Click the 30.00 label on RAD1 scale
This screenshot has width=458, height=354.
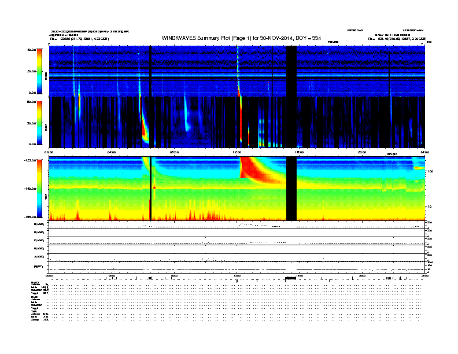(31, 123)
